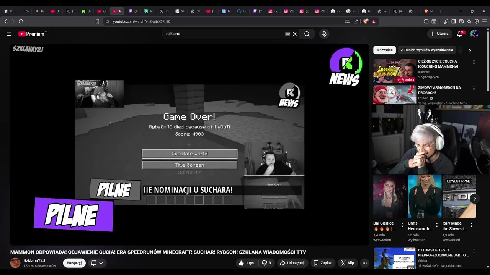The width and height of the screenshot is (490, 275).
Task: Switch to the Brave 'Ne' last browser tab
Action: click(x=429, y=11)
